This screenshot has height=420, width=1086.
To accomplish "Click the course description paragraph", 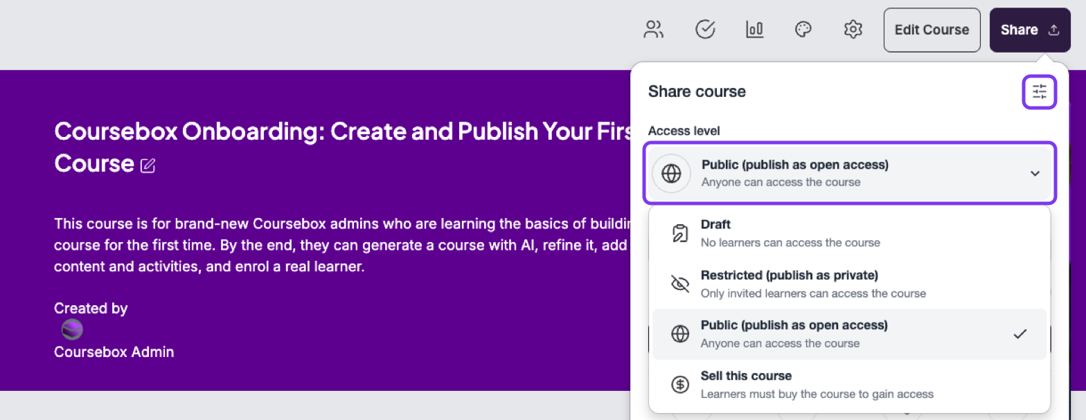I will [343, 245].
